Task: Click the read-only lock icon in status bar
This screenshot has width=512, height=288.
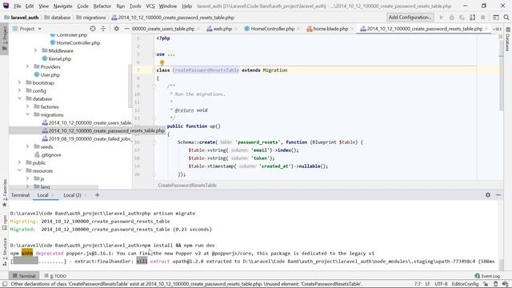Action: tap(486, 284)
